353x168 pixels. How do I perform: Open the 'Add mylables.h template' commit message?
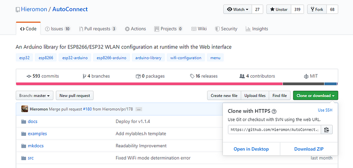pyautogui.click(x=141, y=134)
